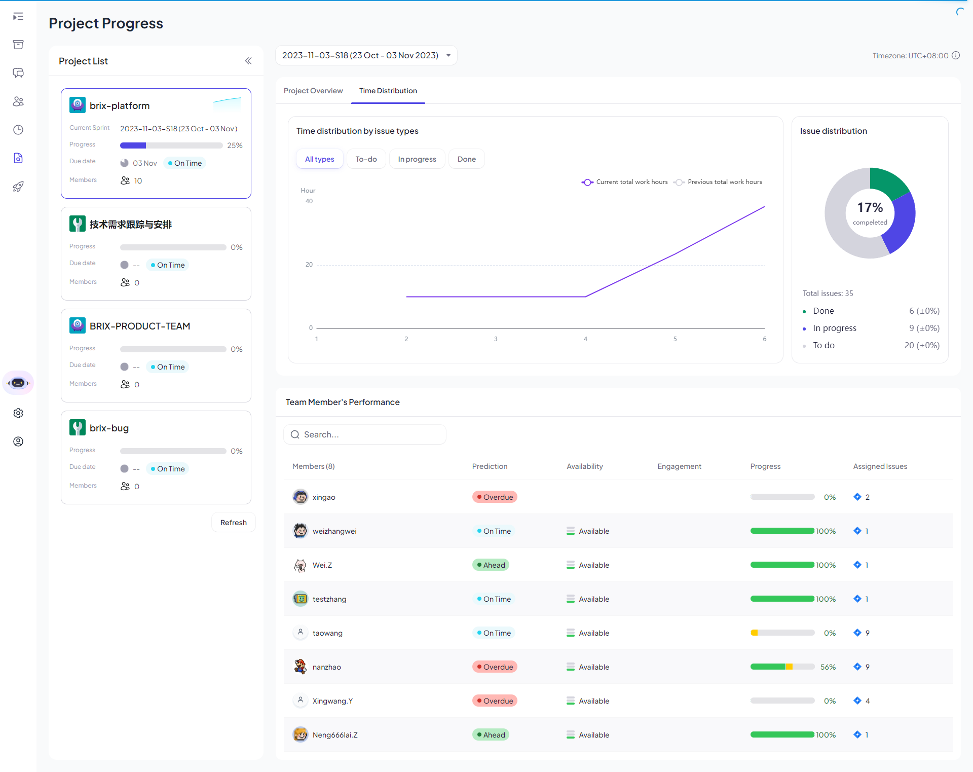This screenshot has width=973, height=772.
Task: Click weizhangwei's avatar
Action: [301, 531]
